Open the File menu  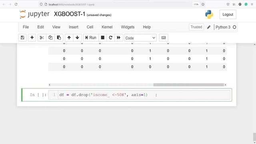click(x=26, y=27)
